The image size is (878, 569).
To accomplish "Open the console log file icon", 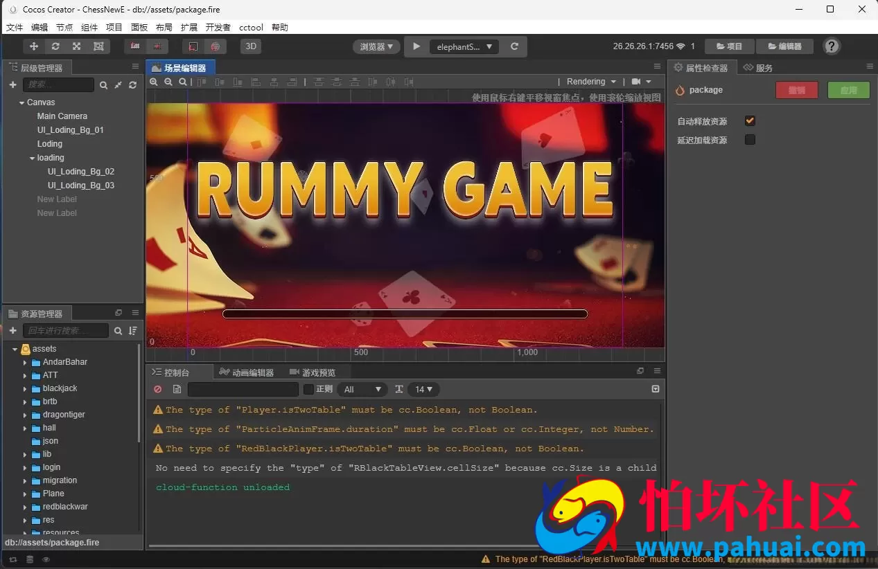I will (x=177, y=390).
